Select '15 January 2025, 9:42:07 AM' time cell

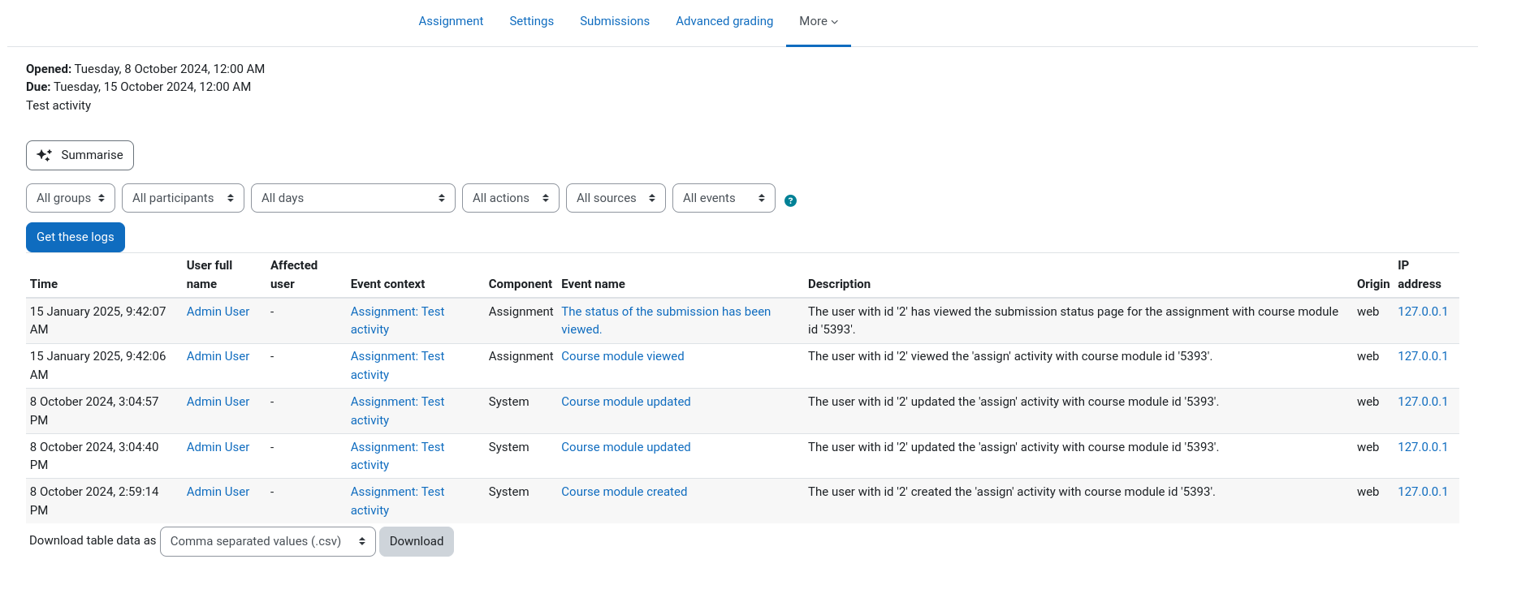[98, 321]
